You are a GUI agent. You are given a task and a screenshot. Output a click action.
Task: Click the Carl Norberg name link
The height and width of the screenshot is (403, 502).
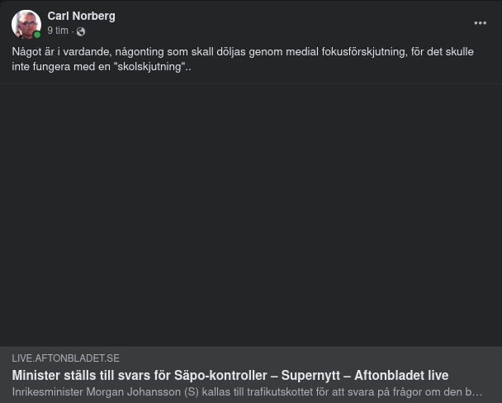(81, 16)
